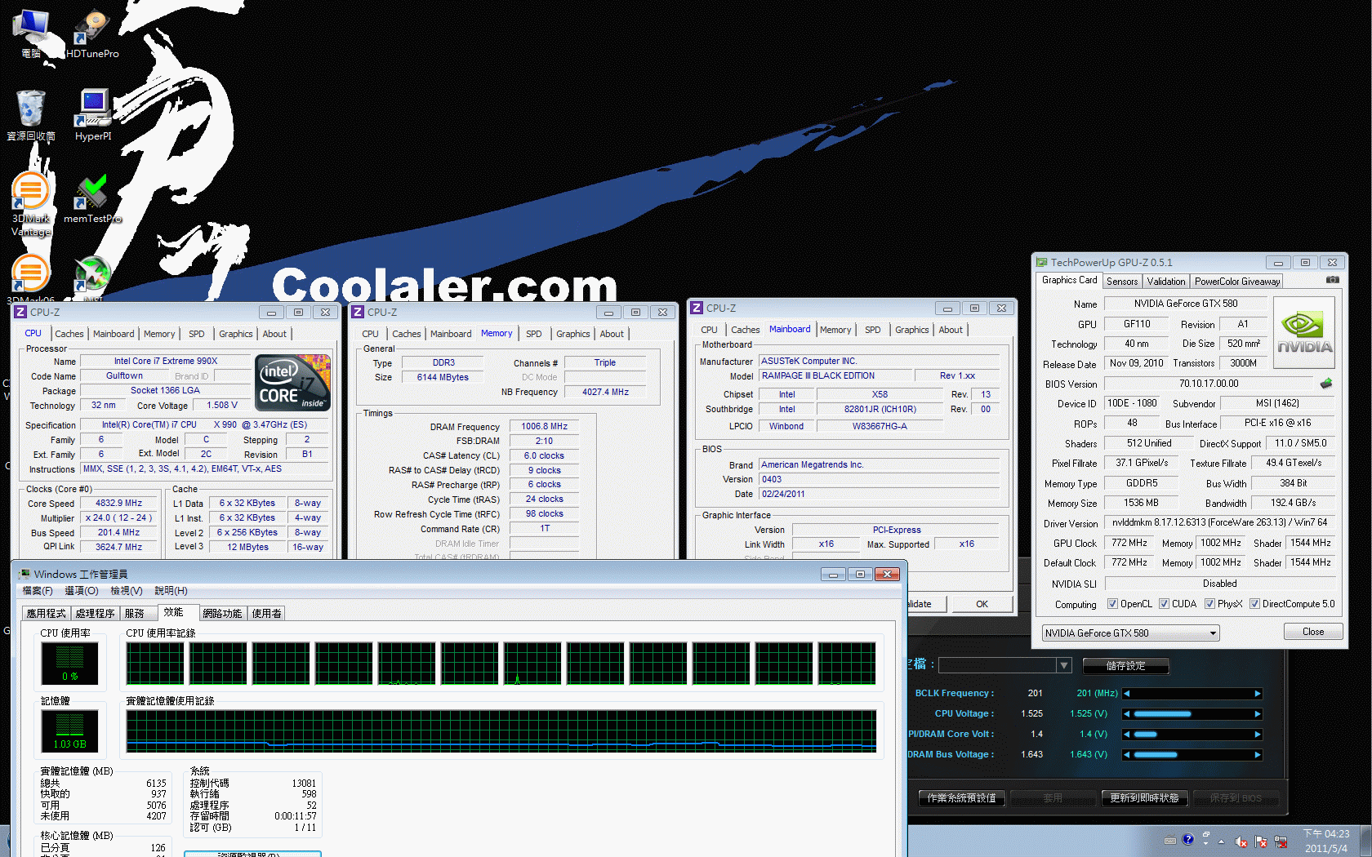Switch to Sensors tab in GPU-Z
1372x857 pixels.
(1122, 282)
